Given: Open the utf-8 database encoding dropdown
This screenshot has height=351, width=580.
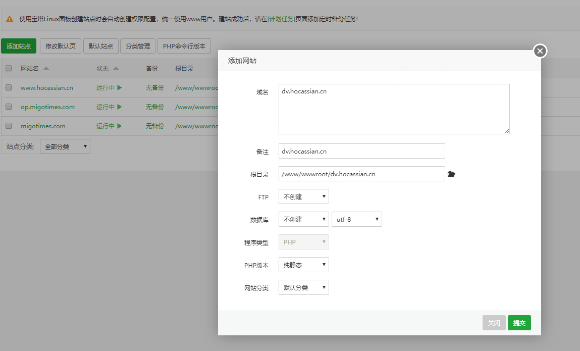Looking at the screenshot, I should click(x=356, y=219).
